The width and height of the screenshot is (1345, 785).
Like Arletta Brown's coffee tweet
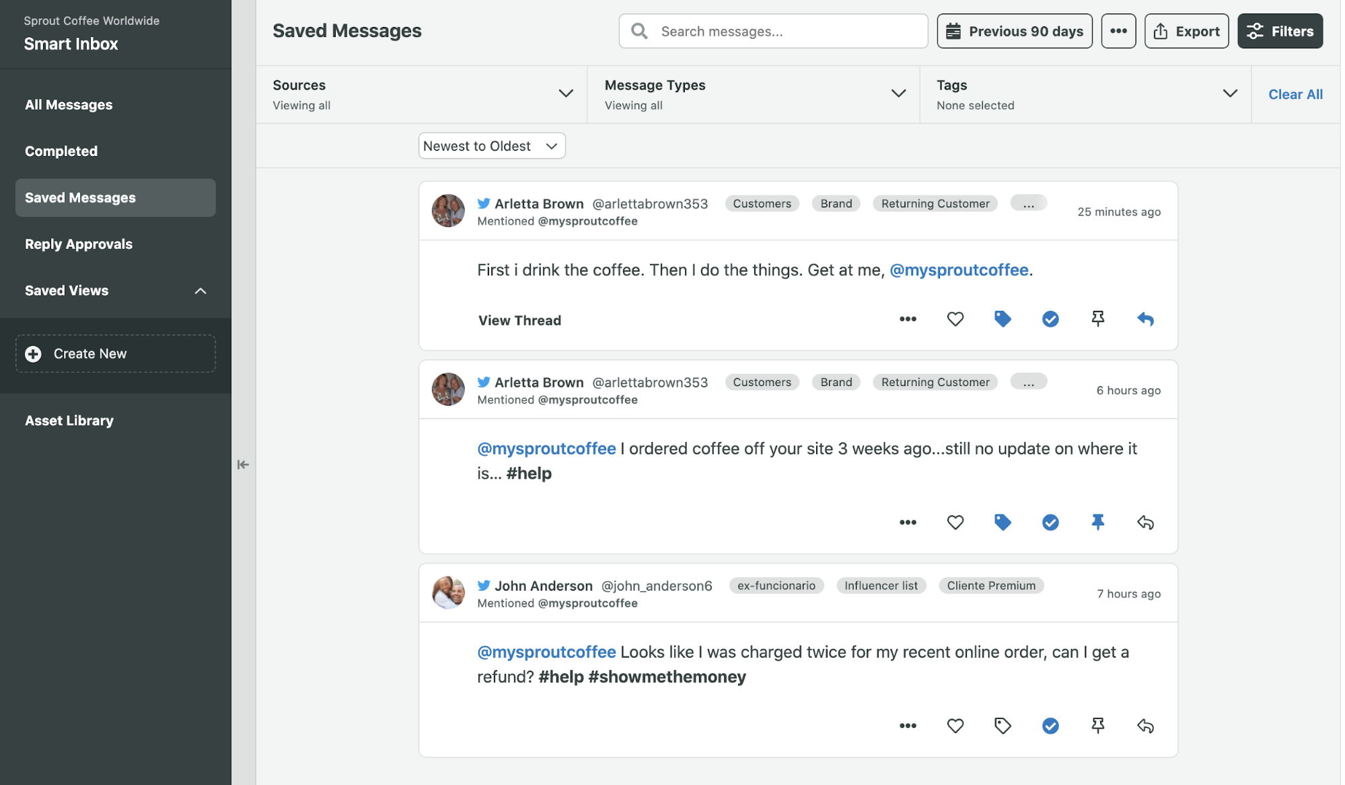[x=955, y=319]
